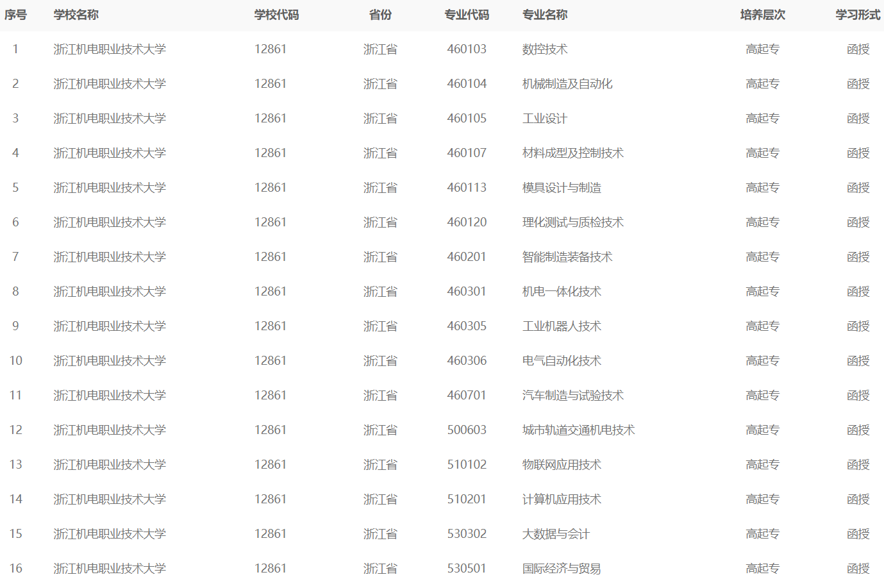Viewport: 884px width, 586px height.
Task: Click major code 460301
Action: (467, 292)
